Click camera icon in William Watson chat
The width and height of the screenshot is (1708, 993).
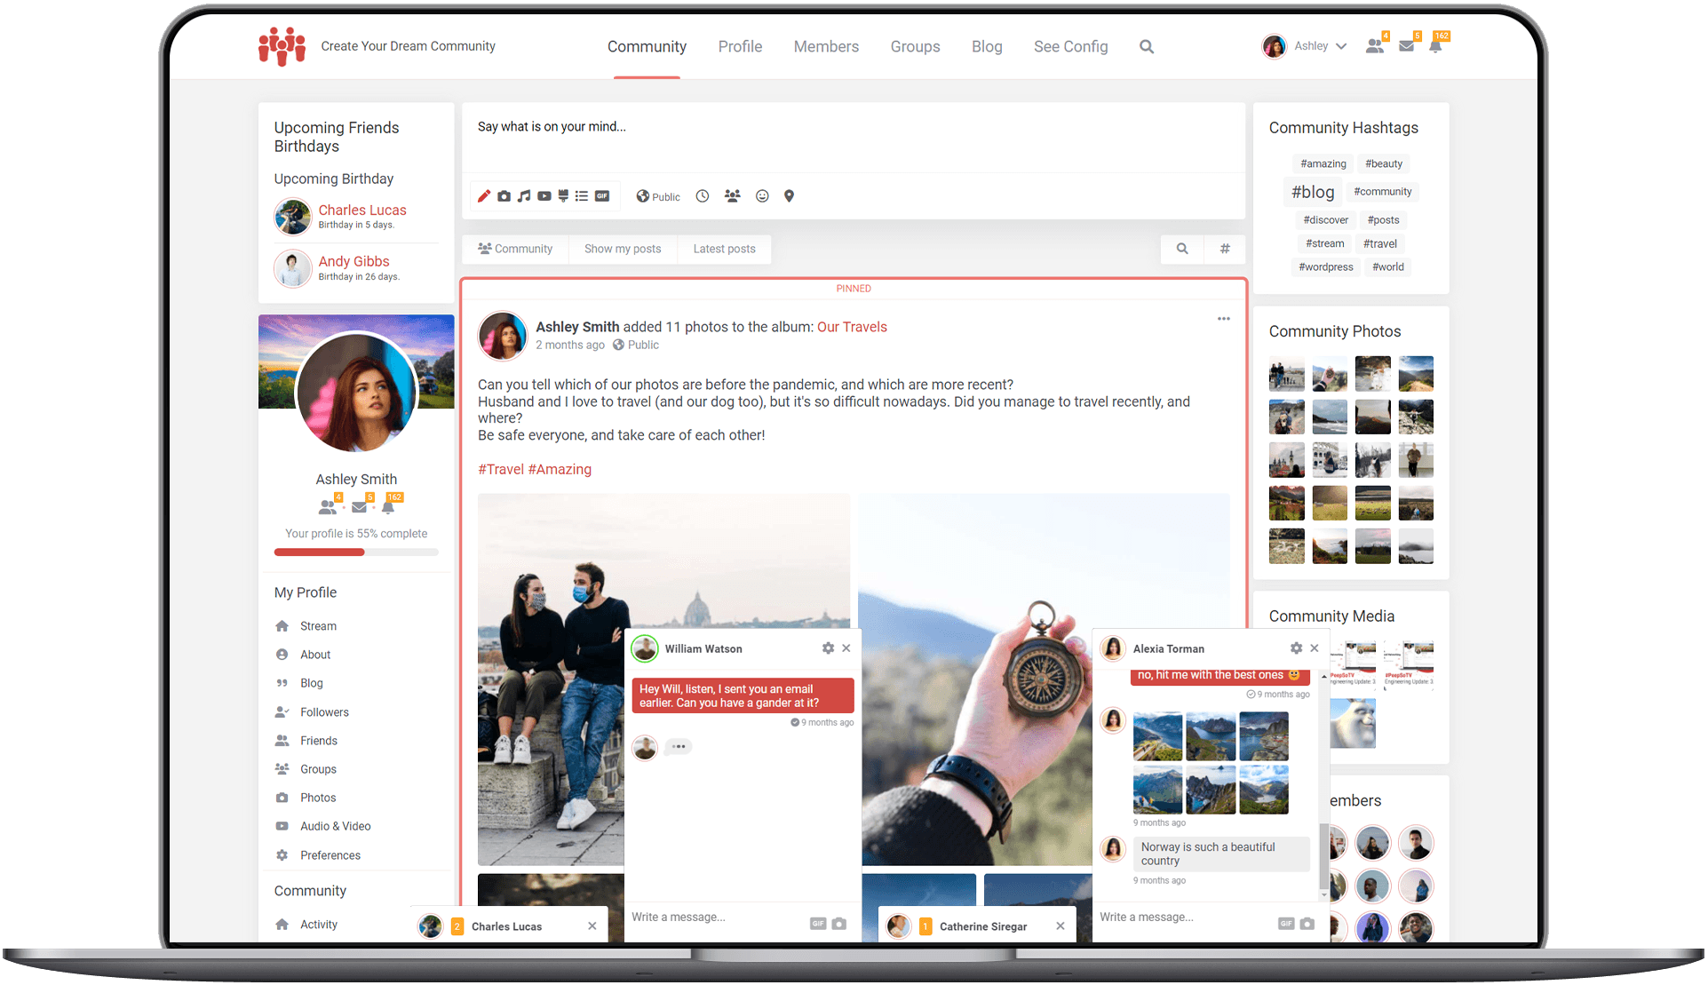(x=839, y=925)
